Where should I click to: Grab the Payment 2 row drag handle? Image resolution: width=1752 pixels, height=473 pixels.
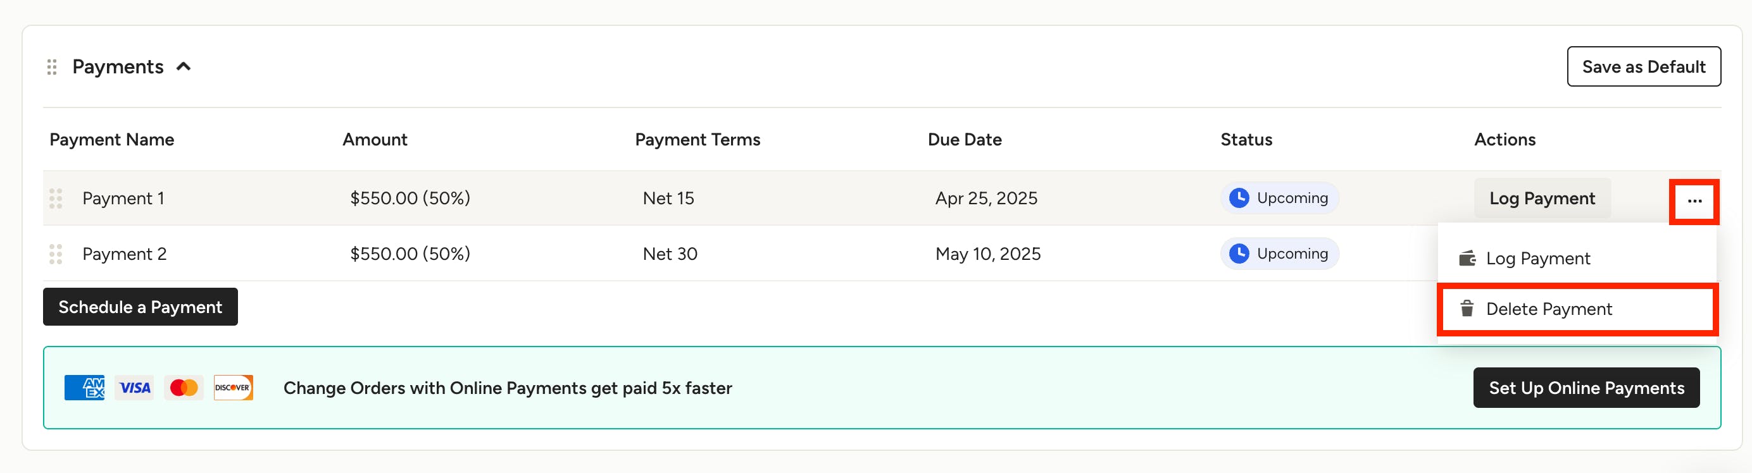pyautogui.click(x=56, y=254)
